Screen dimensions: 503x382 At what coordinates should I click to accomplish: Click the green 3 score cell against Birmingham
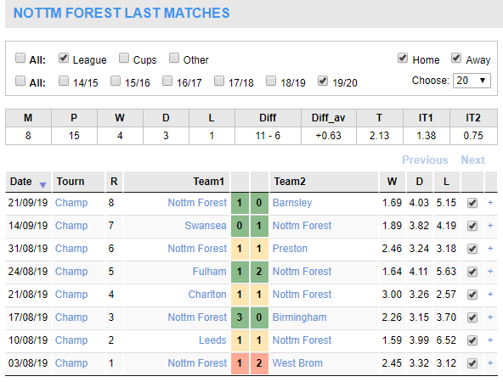[240, 317]
